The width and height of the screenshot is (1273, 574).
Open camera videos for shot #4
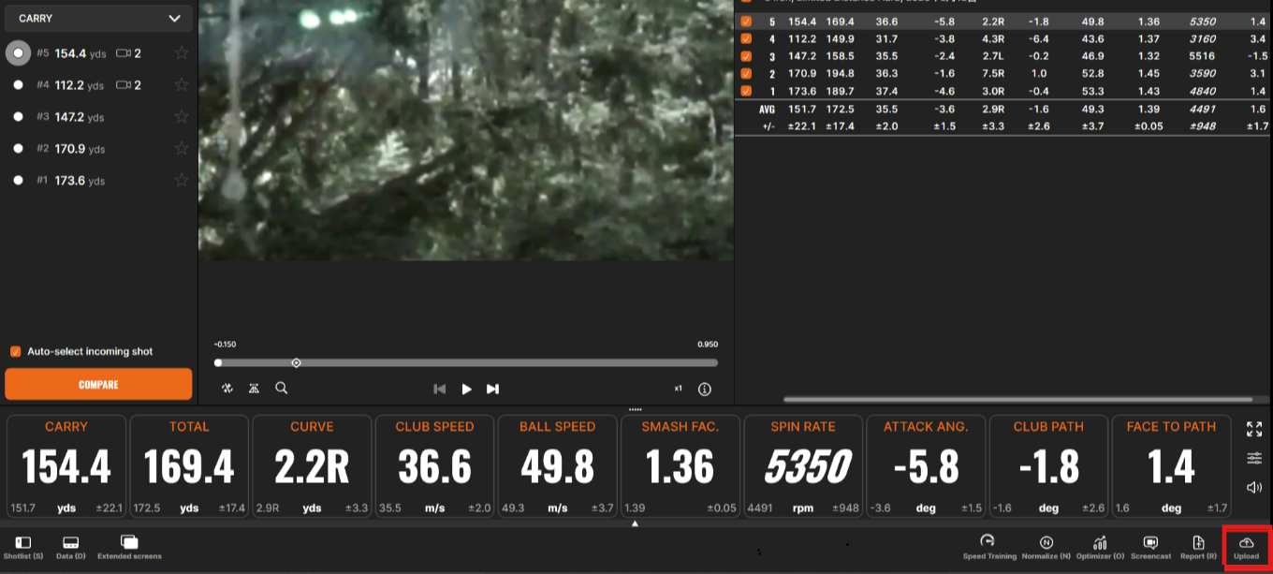(x=128, y=85)
